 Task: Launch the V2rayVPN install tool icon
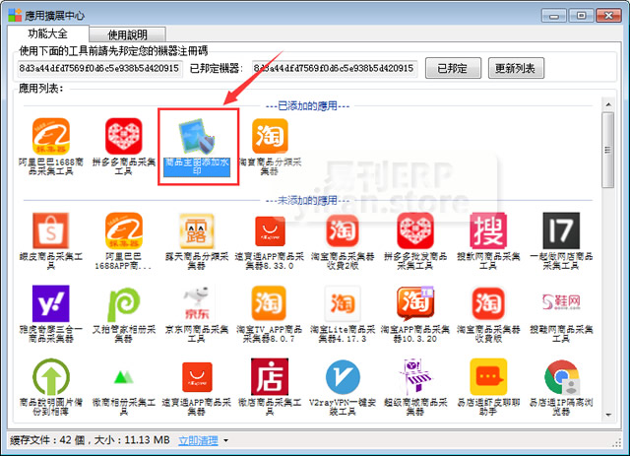click(343, 377)
